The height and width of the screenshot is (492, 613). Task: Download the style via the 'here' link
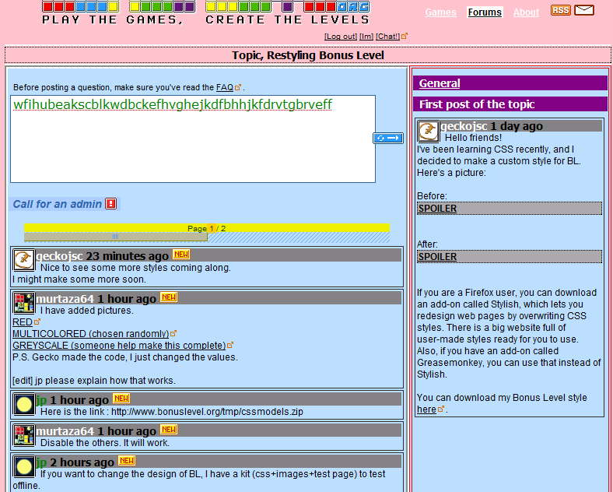tap(426, 409)
